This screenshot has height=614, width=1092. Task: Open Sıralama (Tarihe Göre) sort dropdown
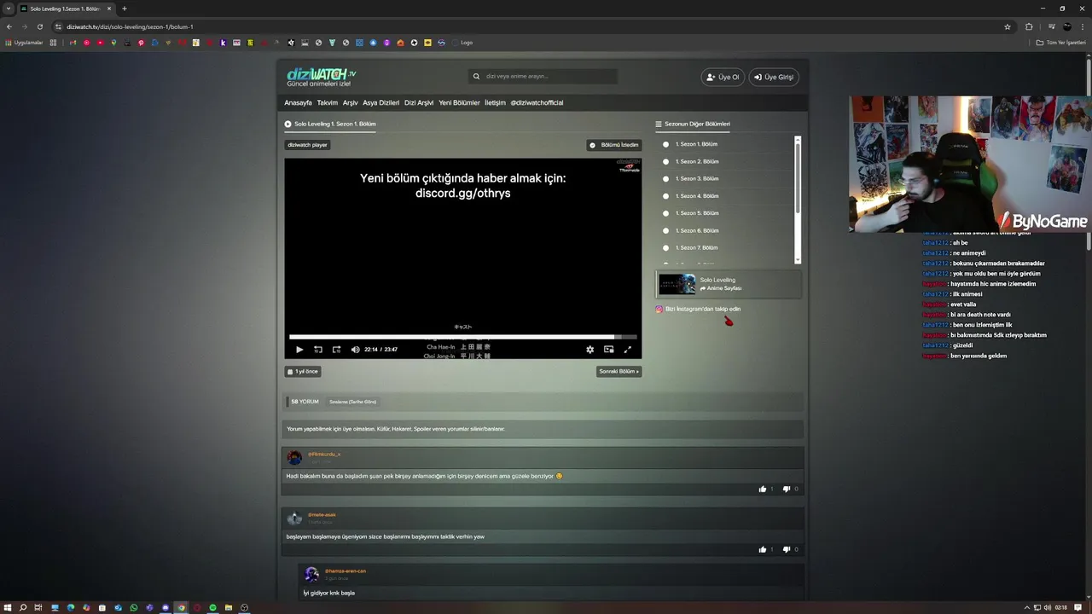(x=352, y=402)
